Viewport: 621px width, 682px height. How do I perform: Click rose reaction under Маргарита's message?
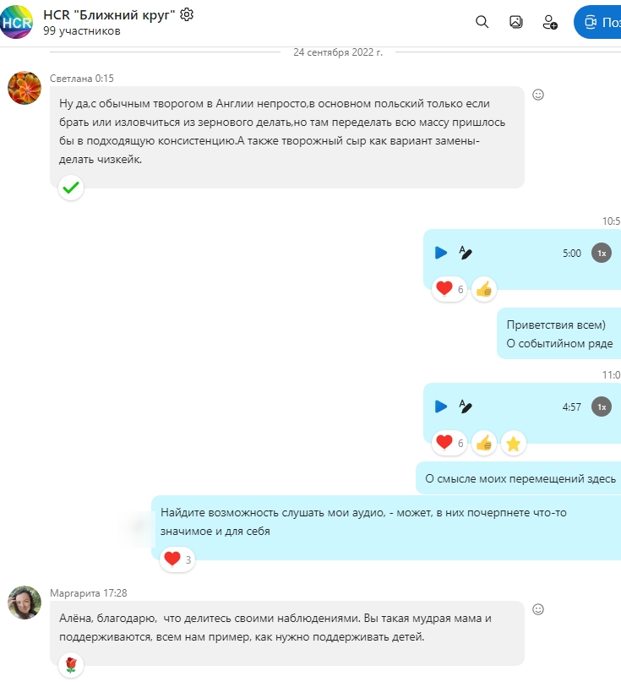tap(71, 665)
